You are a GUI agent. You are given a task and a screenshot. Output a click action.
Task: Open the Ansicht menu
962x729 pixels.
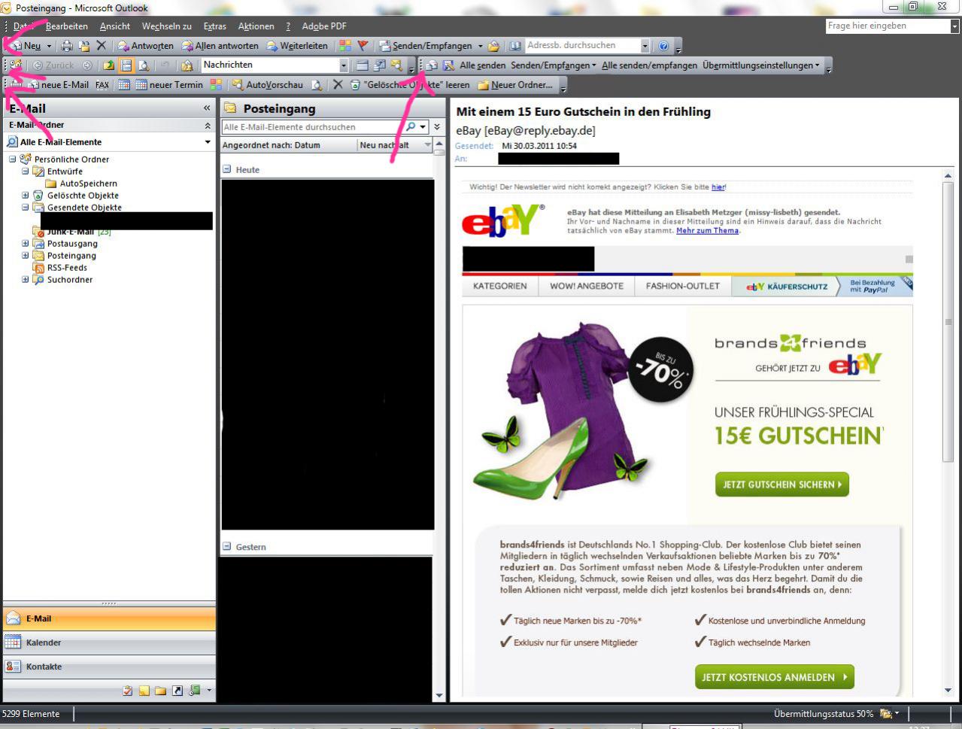[x=115, y=26]
